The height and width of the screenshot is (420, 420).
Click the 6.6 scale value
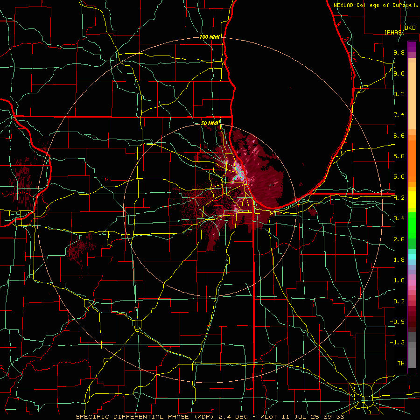click(x=399, y=135)
